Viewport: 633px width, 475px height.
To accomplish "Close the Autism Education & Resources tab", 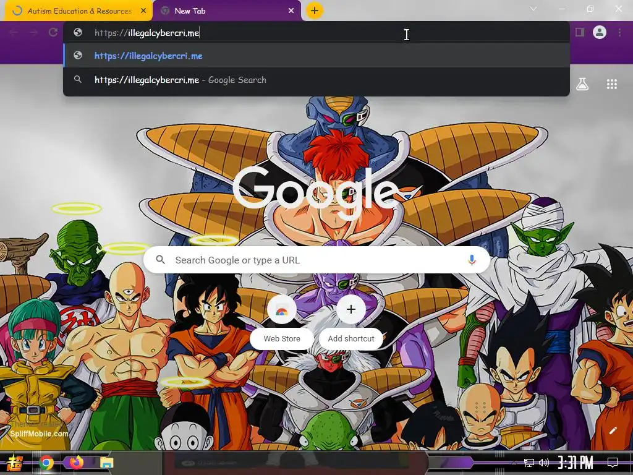I will click(143, 11).
